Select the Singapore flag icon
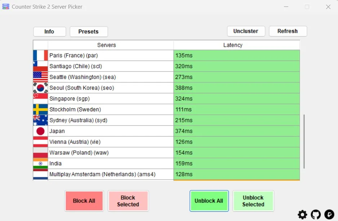338x221 pixels. (40, 98)
